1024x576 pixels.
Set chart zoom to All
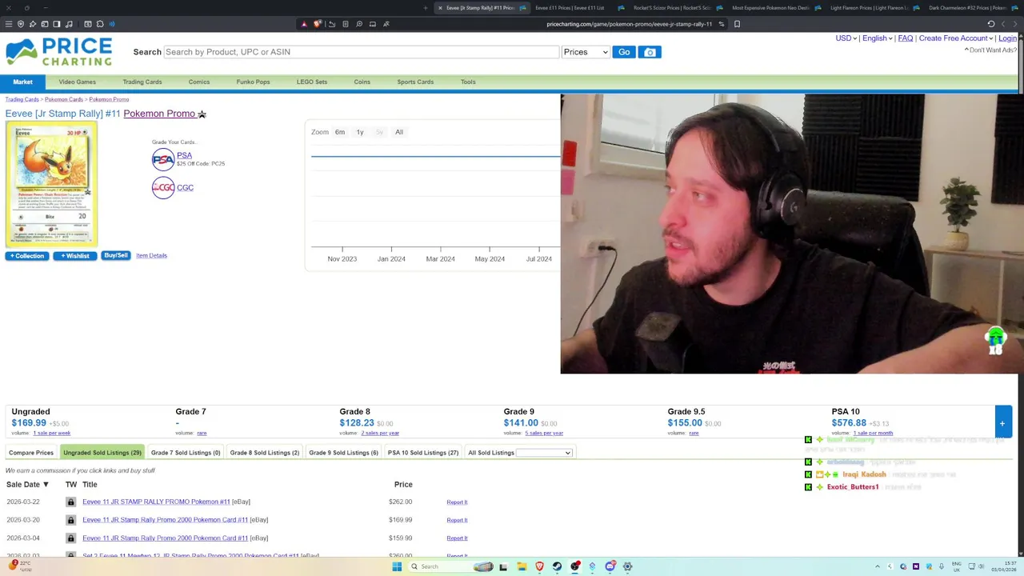[399, 132]
